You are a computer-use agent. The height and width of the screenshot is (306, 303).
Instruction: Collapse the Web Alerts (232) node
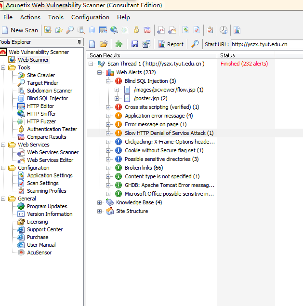point(100,73)
